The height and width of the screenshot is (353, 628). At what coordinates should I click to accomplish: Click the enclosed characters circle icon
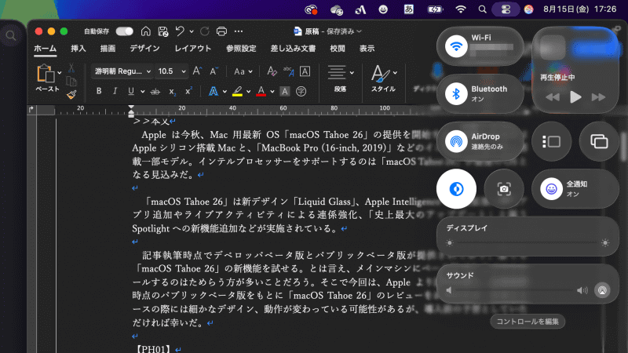[x=301, y=91]
